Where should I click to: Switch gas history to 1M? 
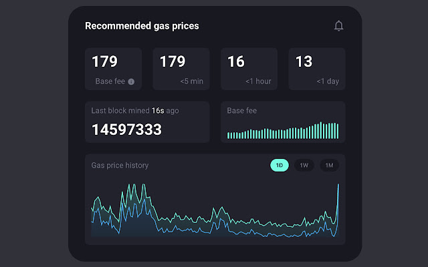click(329, 166)
